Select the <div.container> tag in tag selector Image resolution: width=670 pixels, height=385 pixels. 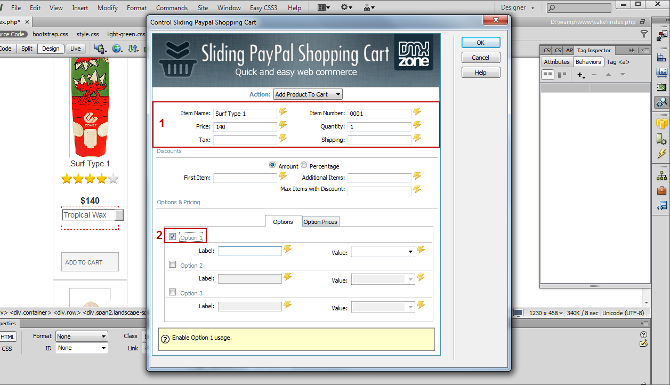point(29,312)
